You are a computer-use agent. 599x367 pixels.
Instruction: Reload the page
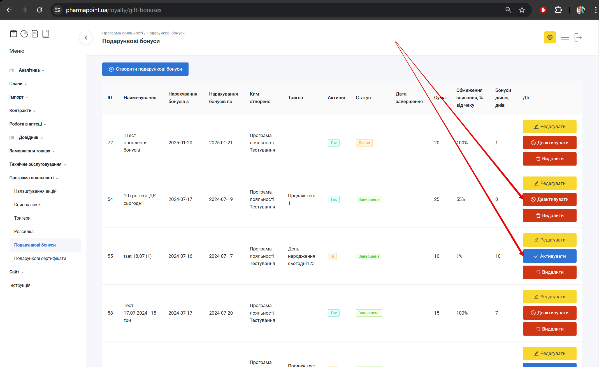coord(40,10)
